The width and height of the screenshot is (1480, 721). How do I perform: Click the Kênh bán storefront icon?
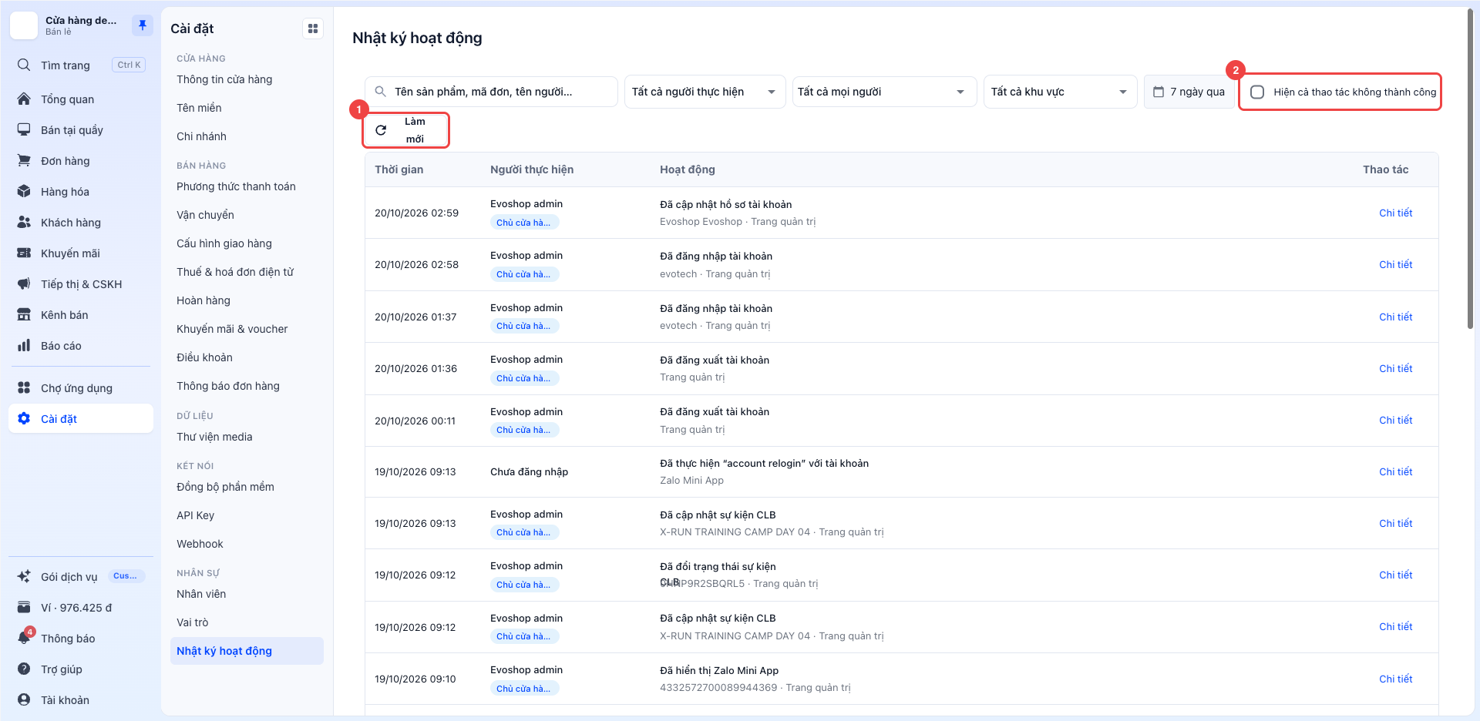pos(25,315)
